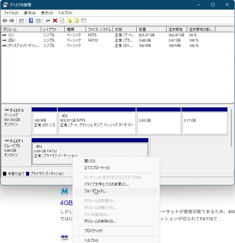The width and height of the screenshot is (235, 243).
Task: Click the magnifier search folder toolbar icon
Action: point(76,20)
